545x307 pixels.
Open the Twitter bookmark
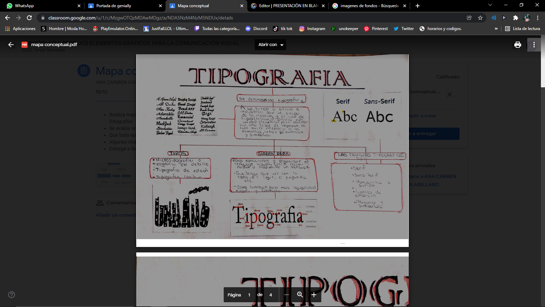coord(404,29)
